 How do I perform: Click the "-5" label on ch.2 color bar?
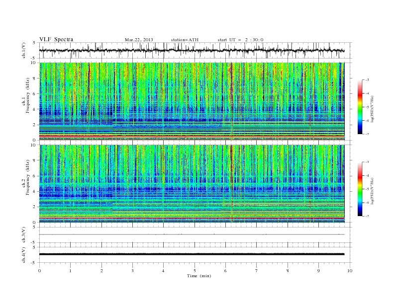367,189
